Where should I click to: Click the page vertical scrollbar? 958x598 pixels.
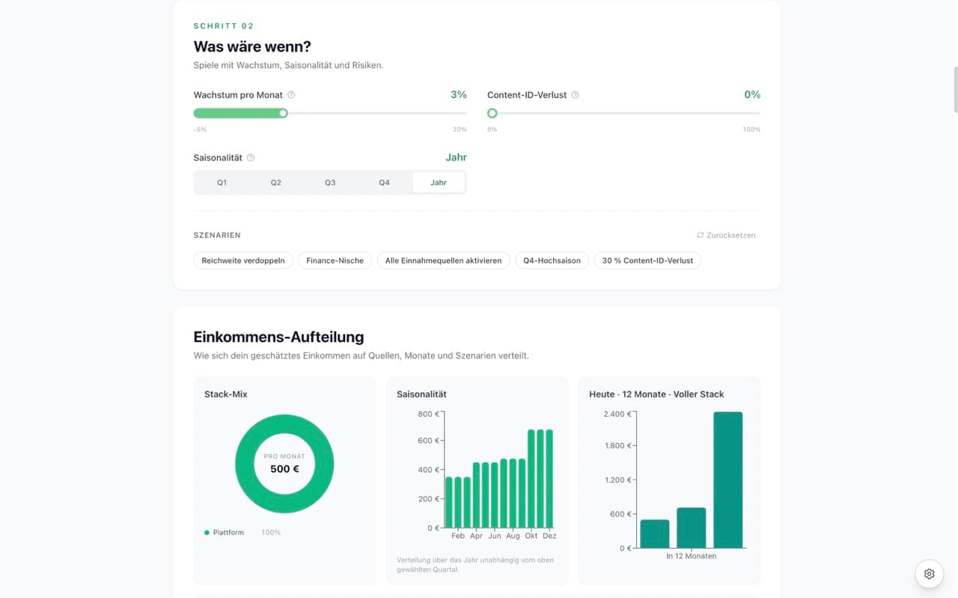tap(954, 90)
